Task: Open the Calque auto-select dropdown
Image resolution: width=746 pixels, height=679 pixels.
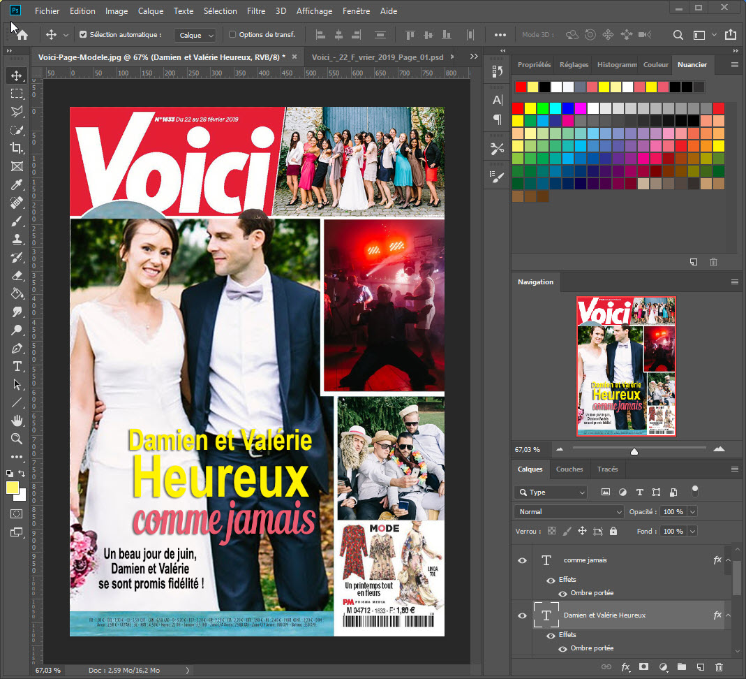Action: tap(195, 35)
